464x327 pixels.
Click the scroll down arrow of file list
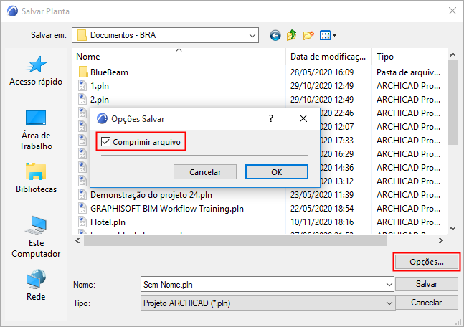coord(453,229)
